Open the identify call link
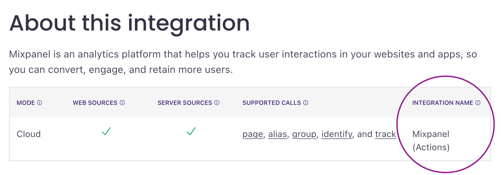The image size is (501, 175). (x=337, y=134)
